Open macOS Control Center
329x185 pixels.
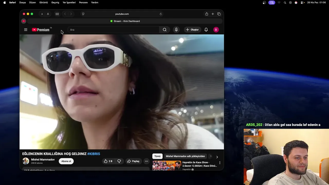tap(302, 3)
